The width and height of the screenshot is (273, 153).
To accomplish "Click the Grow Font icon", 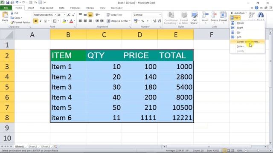I will (x=69, y=15).
